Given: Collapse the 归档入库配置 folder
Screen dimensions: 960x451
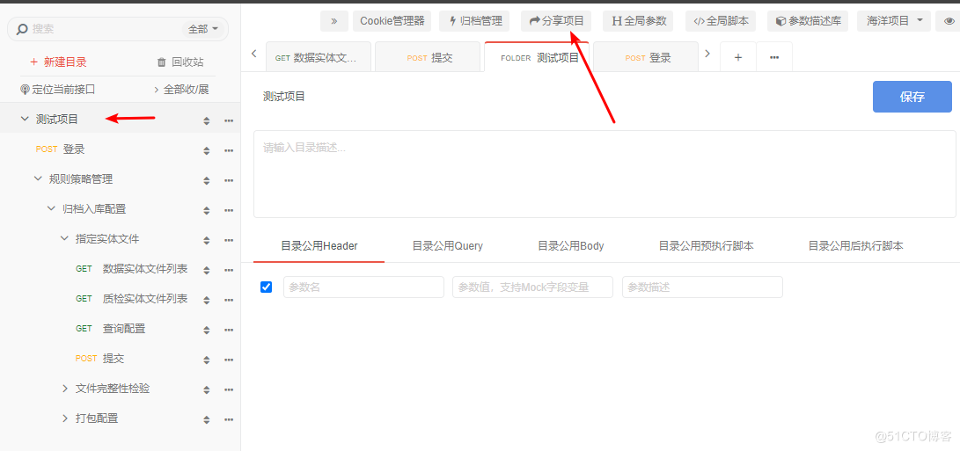Looking at the screenshot, I should tap(51, 208).
